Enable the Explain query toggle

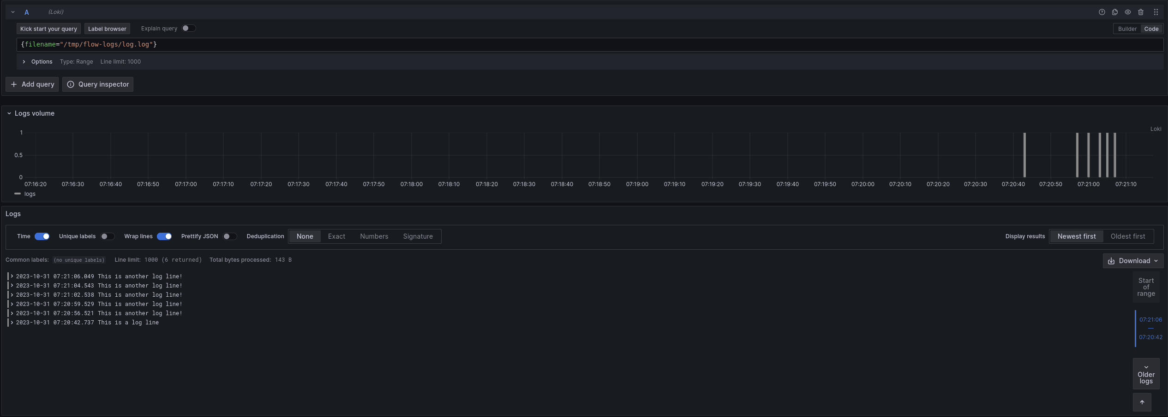coord(188,28)
